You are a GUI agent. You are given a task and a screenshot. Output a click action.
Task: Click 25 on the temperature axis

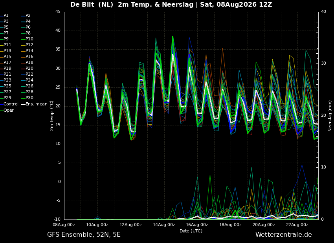58,87
